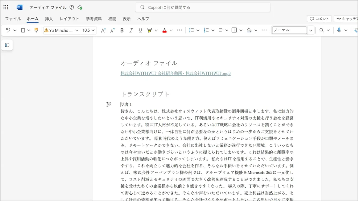Click the Undo arrow icon

click(x=8, y=30)
